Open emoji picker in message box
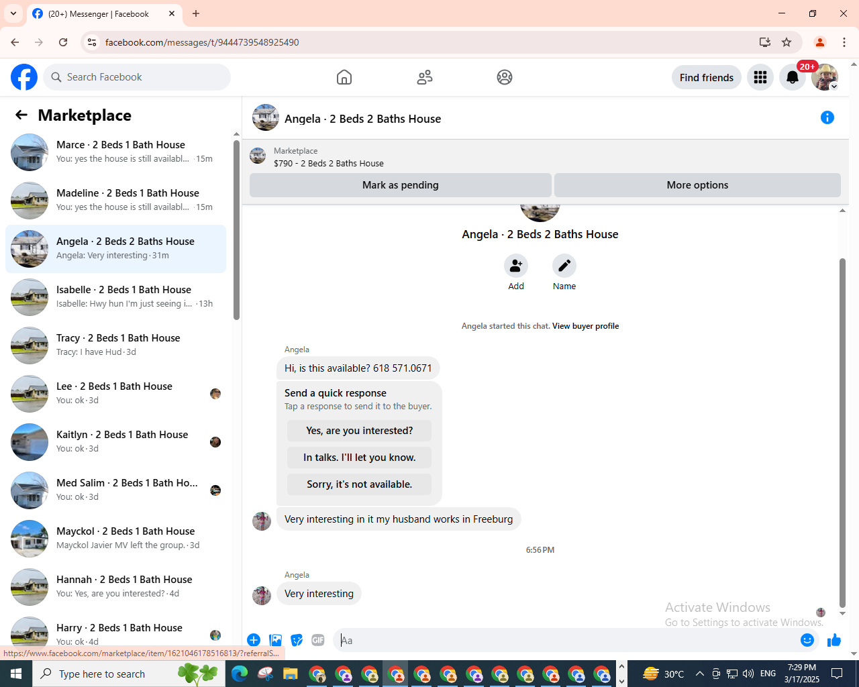 click(x=807, y=640)
